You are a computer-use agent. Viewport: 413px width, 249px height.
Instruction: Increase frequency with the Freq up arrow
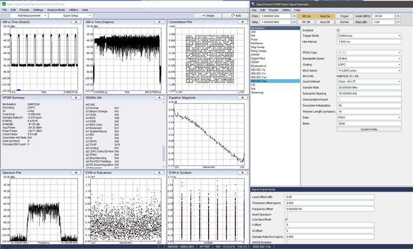(x=294, y=16)
